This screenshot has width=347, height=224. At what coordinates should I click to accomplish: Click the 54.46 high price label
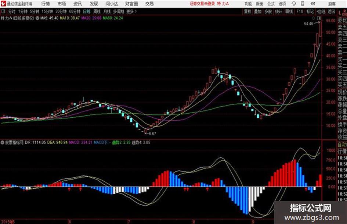tap(308, 24)
